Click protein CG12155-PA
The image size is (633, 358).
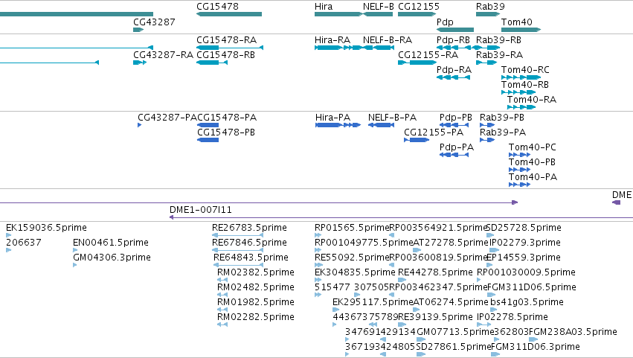(x=417, y=140)
